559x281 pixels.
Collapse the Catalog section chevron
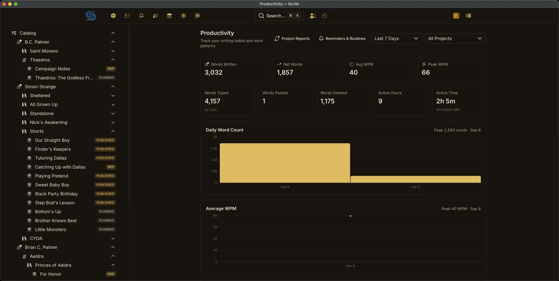[113, 33]
